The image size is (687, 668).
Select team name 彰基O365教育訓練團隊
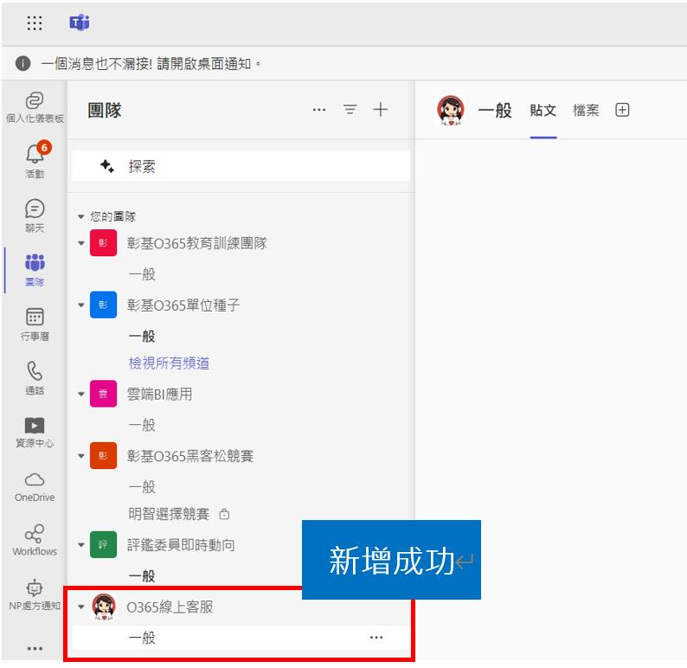click(x=196, y=243)
